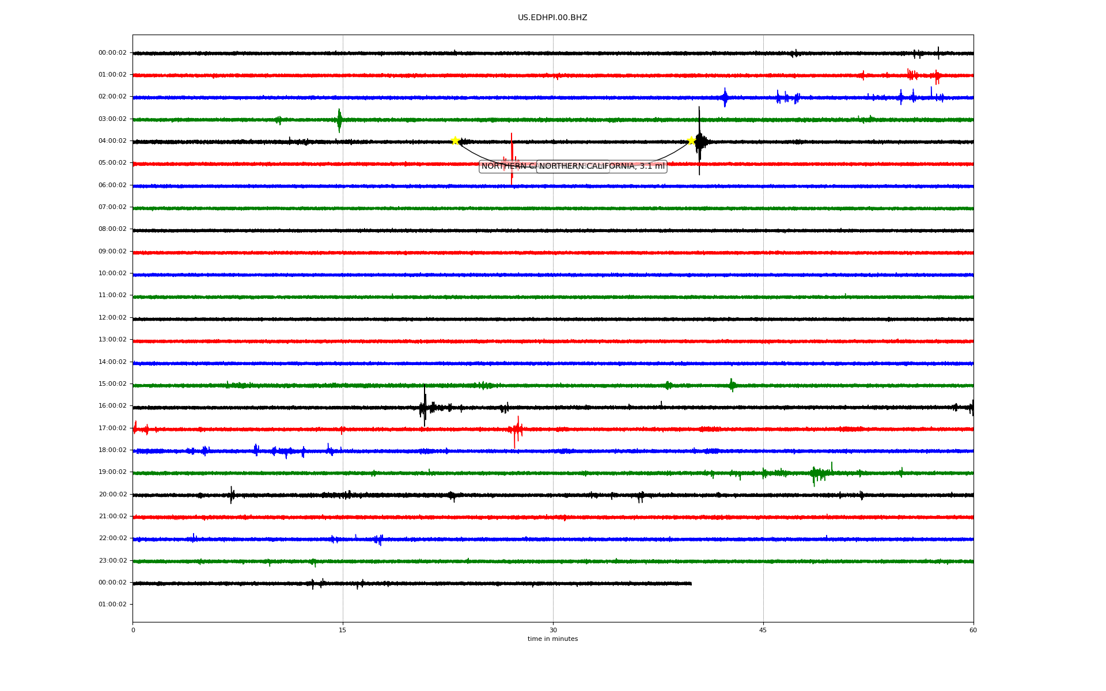Select the 05:00:02 trace time label
Image resolution: width=1106 pixels, height=691 pixels.
pos(112,163)
